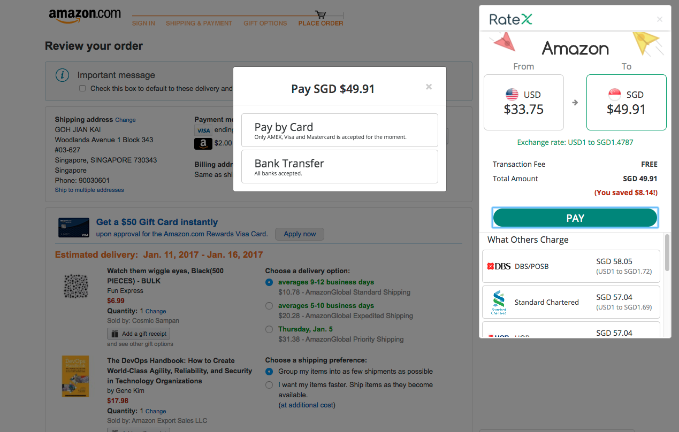Select 9-12 business days Standard Shipping
This screenshot has height=432, width=679.
coord(269,282)
